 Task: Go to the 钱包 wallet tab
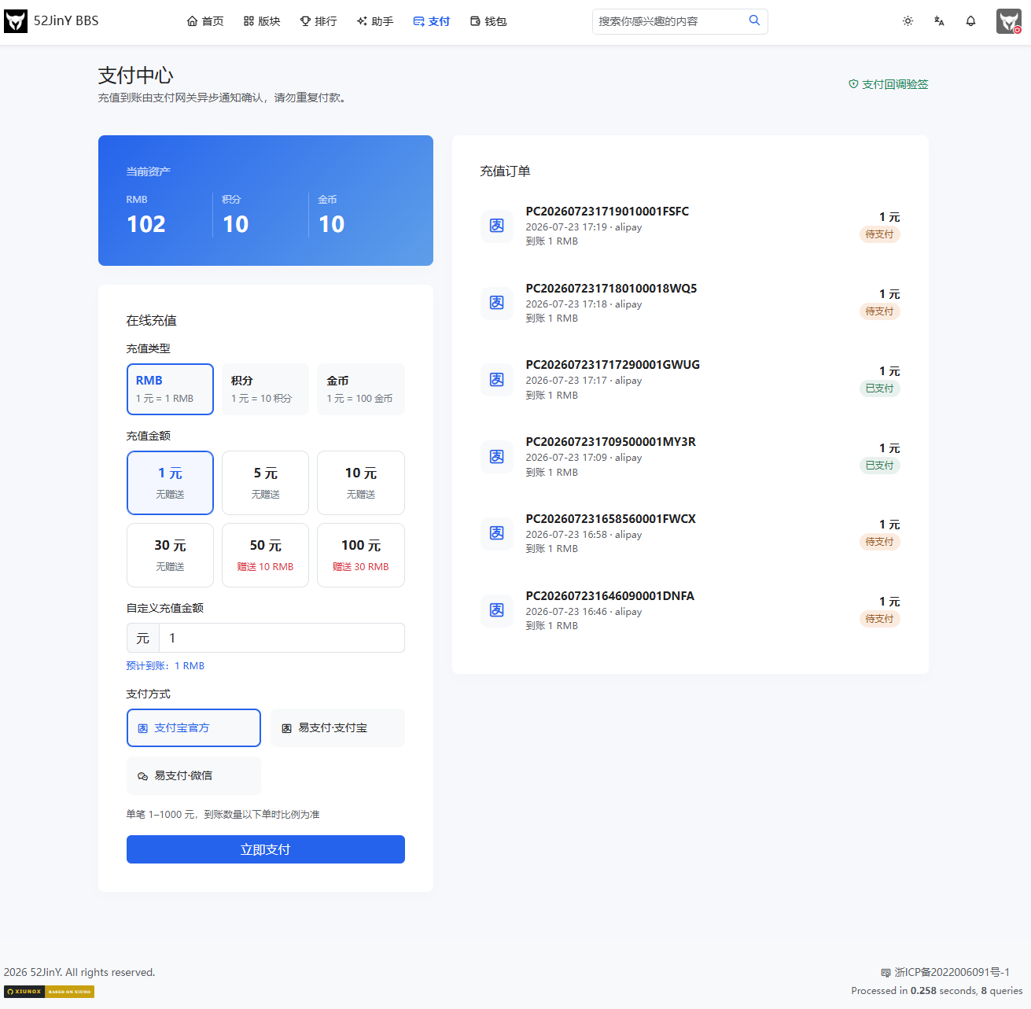pyautogui.click(x=488, y=21)
